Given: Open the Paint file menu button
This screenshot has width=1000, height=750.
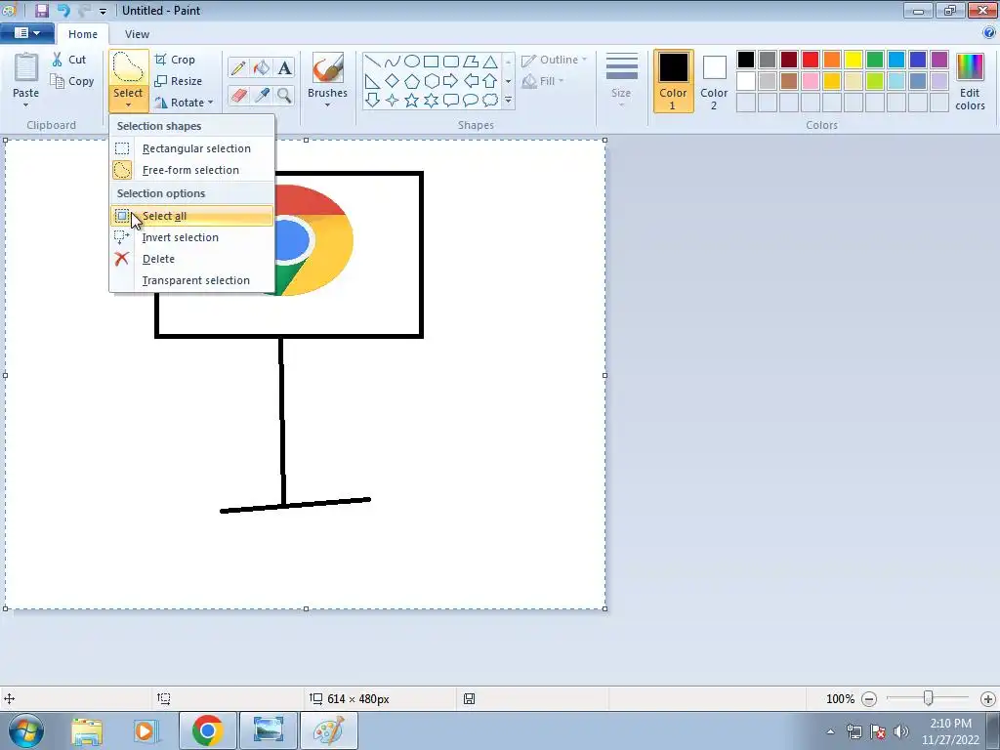Looking at the screenshot, I should click(26, 33).
